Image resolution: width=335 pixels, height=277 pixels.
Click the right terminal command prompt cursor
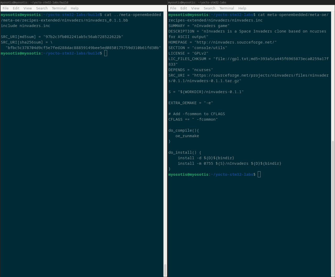coord(259,174)
